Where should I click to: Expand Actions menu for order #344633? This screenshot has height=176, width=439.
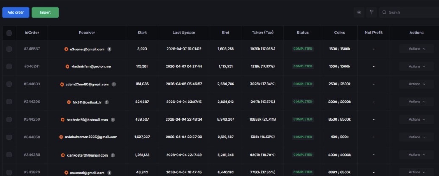point(417,84)
